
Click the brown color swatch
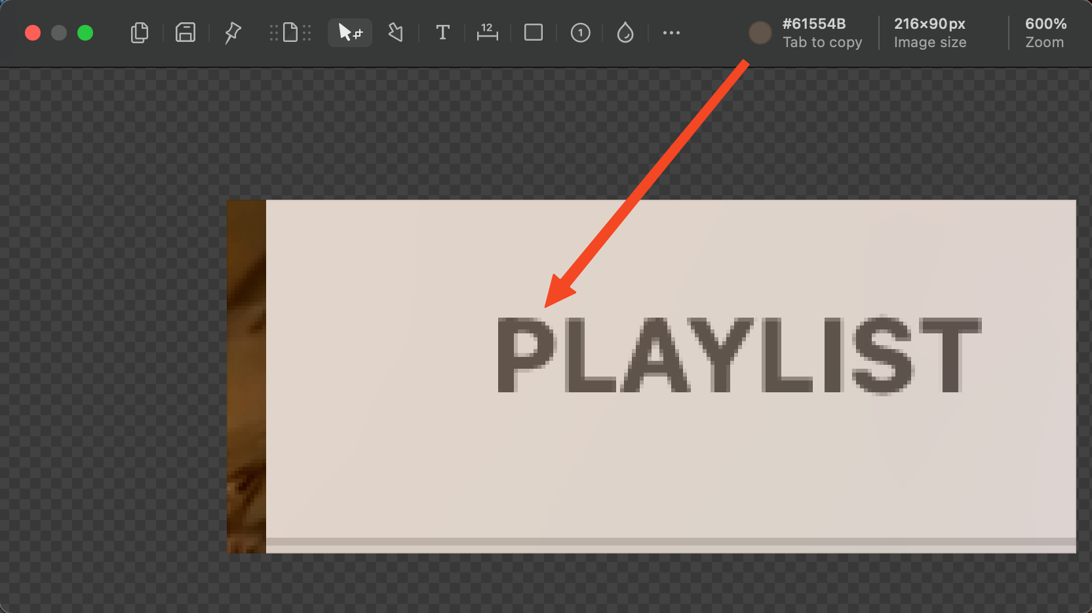pyautogui.click(x=760, y=33)
